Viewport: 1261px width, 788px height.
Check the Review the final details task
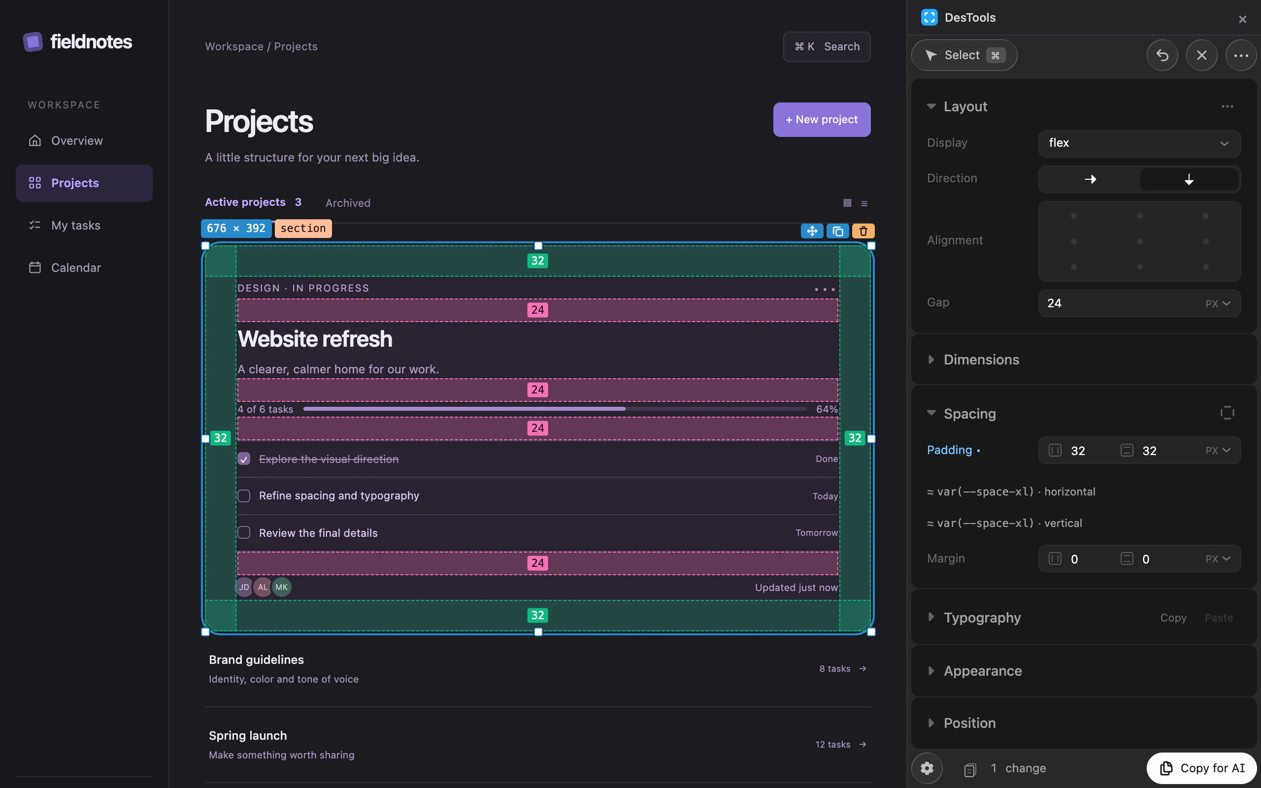click(244, 532)
